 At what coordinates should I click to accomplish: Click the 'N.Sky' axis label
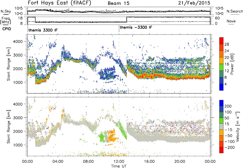click(6, 11)
